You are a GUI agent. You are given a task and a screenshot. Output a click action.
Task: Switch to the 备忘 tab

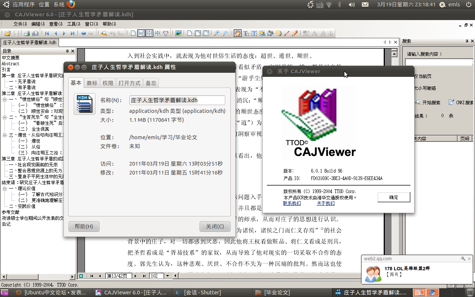(151, 83)
